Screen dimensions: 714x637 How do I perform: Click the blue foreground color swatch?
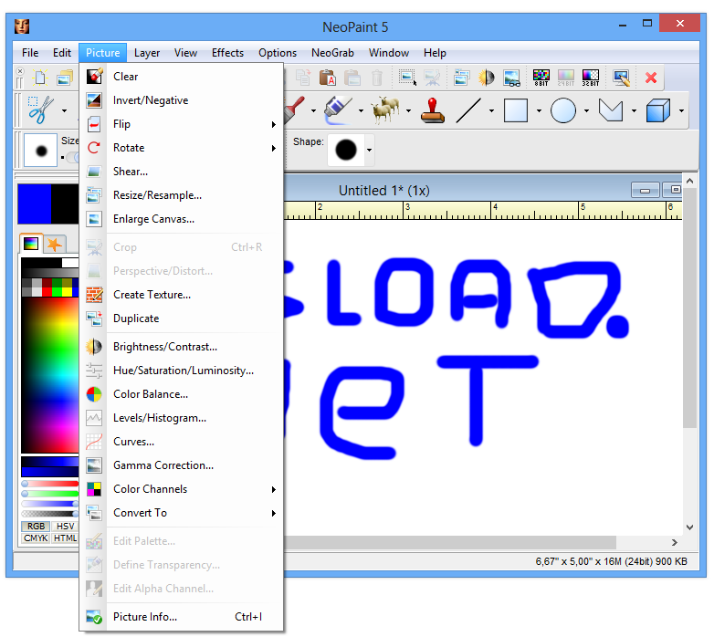point(34,204)
